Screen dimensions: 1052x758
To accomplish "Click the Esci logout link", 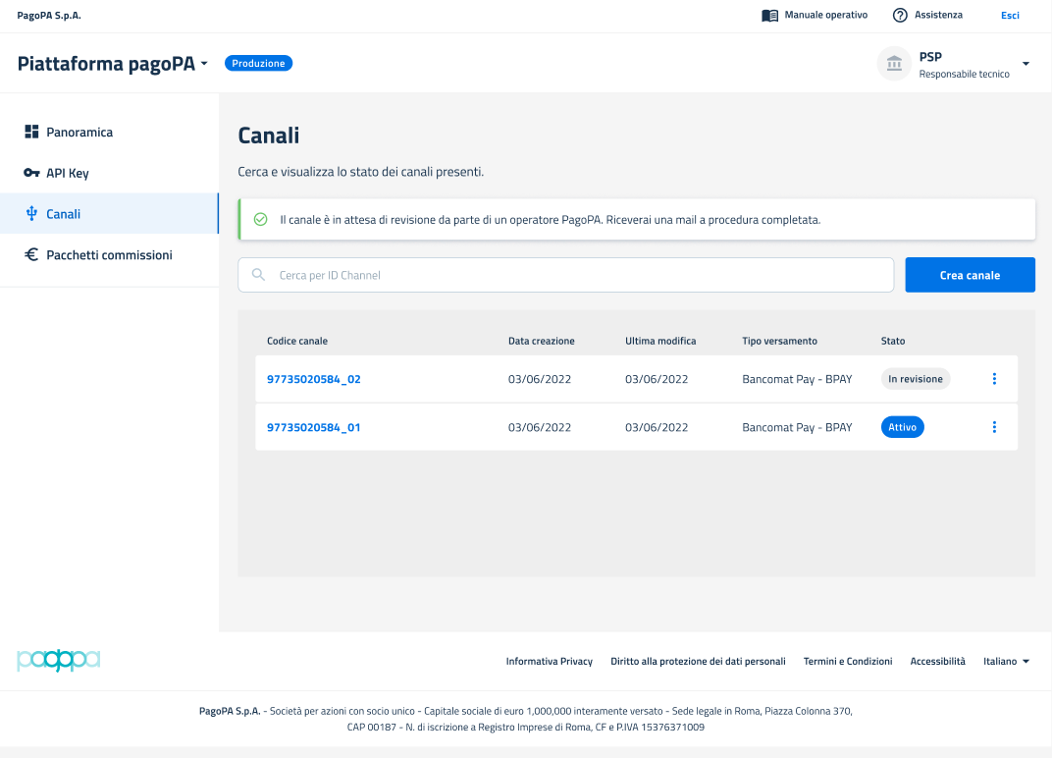I will 1010,16.
